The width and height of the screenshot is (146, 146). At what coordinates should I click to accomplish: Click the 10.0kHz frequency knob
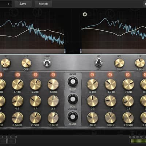[53, 118]
